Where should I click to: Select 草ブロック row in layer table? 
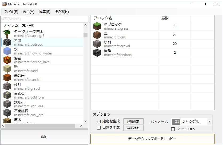[152, 26]
